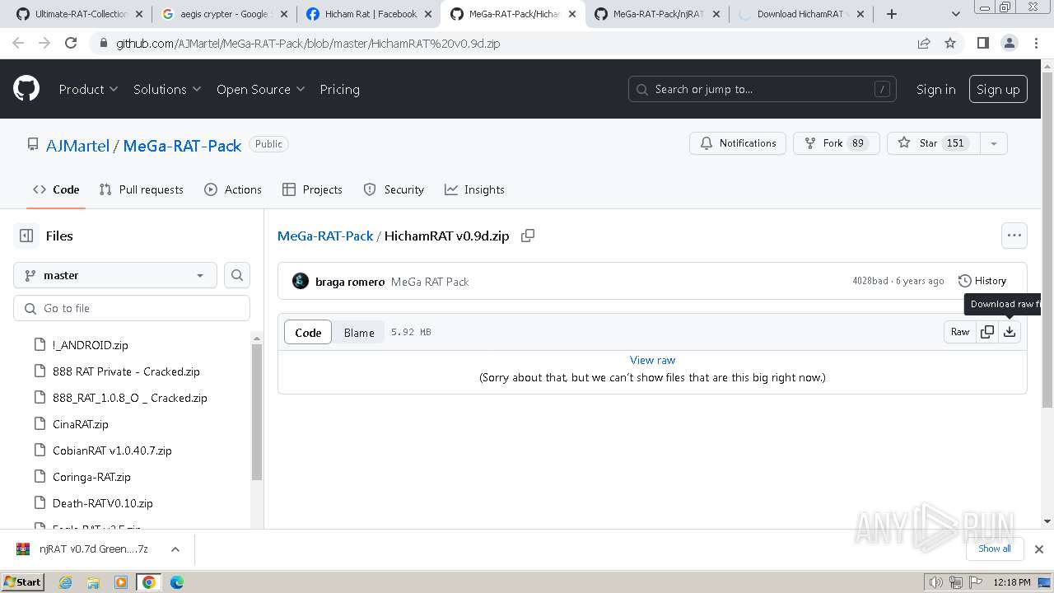Open AJMartel user profile link
The image size is (1054, 593).
point(77,145)
